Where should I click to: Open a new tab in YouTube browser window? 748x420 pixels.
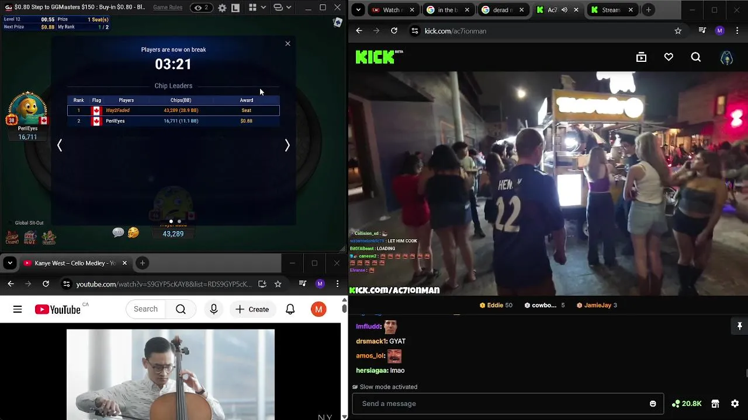[142, 263]
